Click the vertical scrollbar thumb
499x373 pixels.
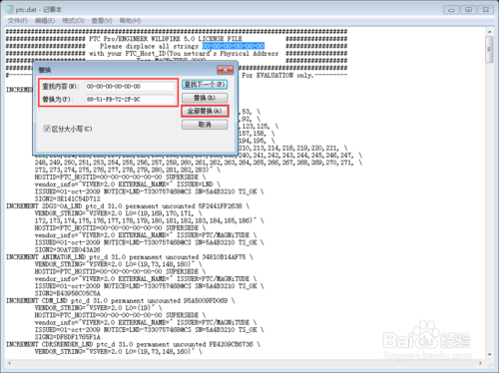(489, 50)
